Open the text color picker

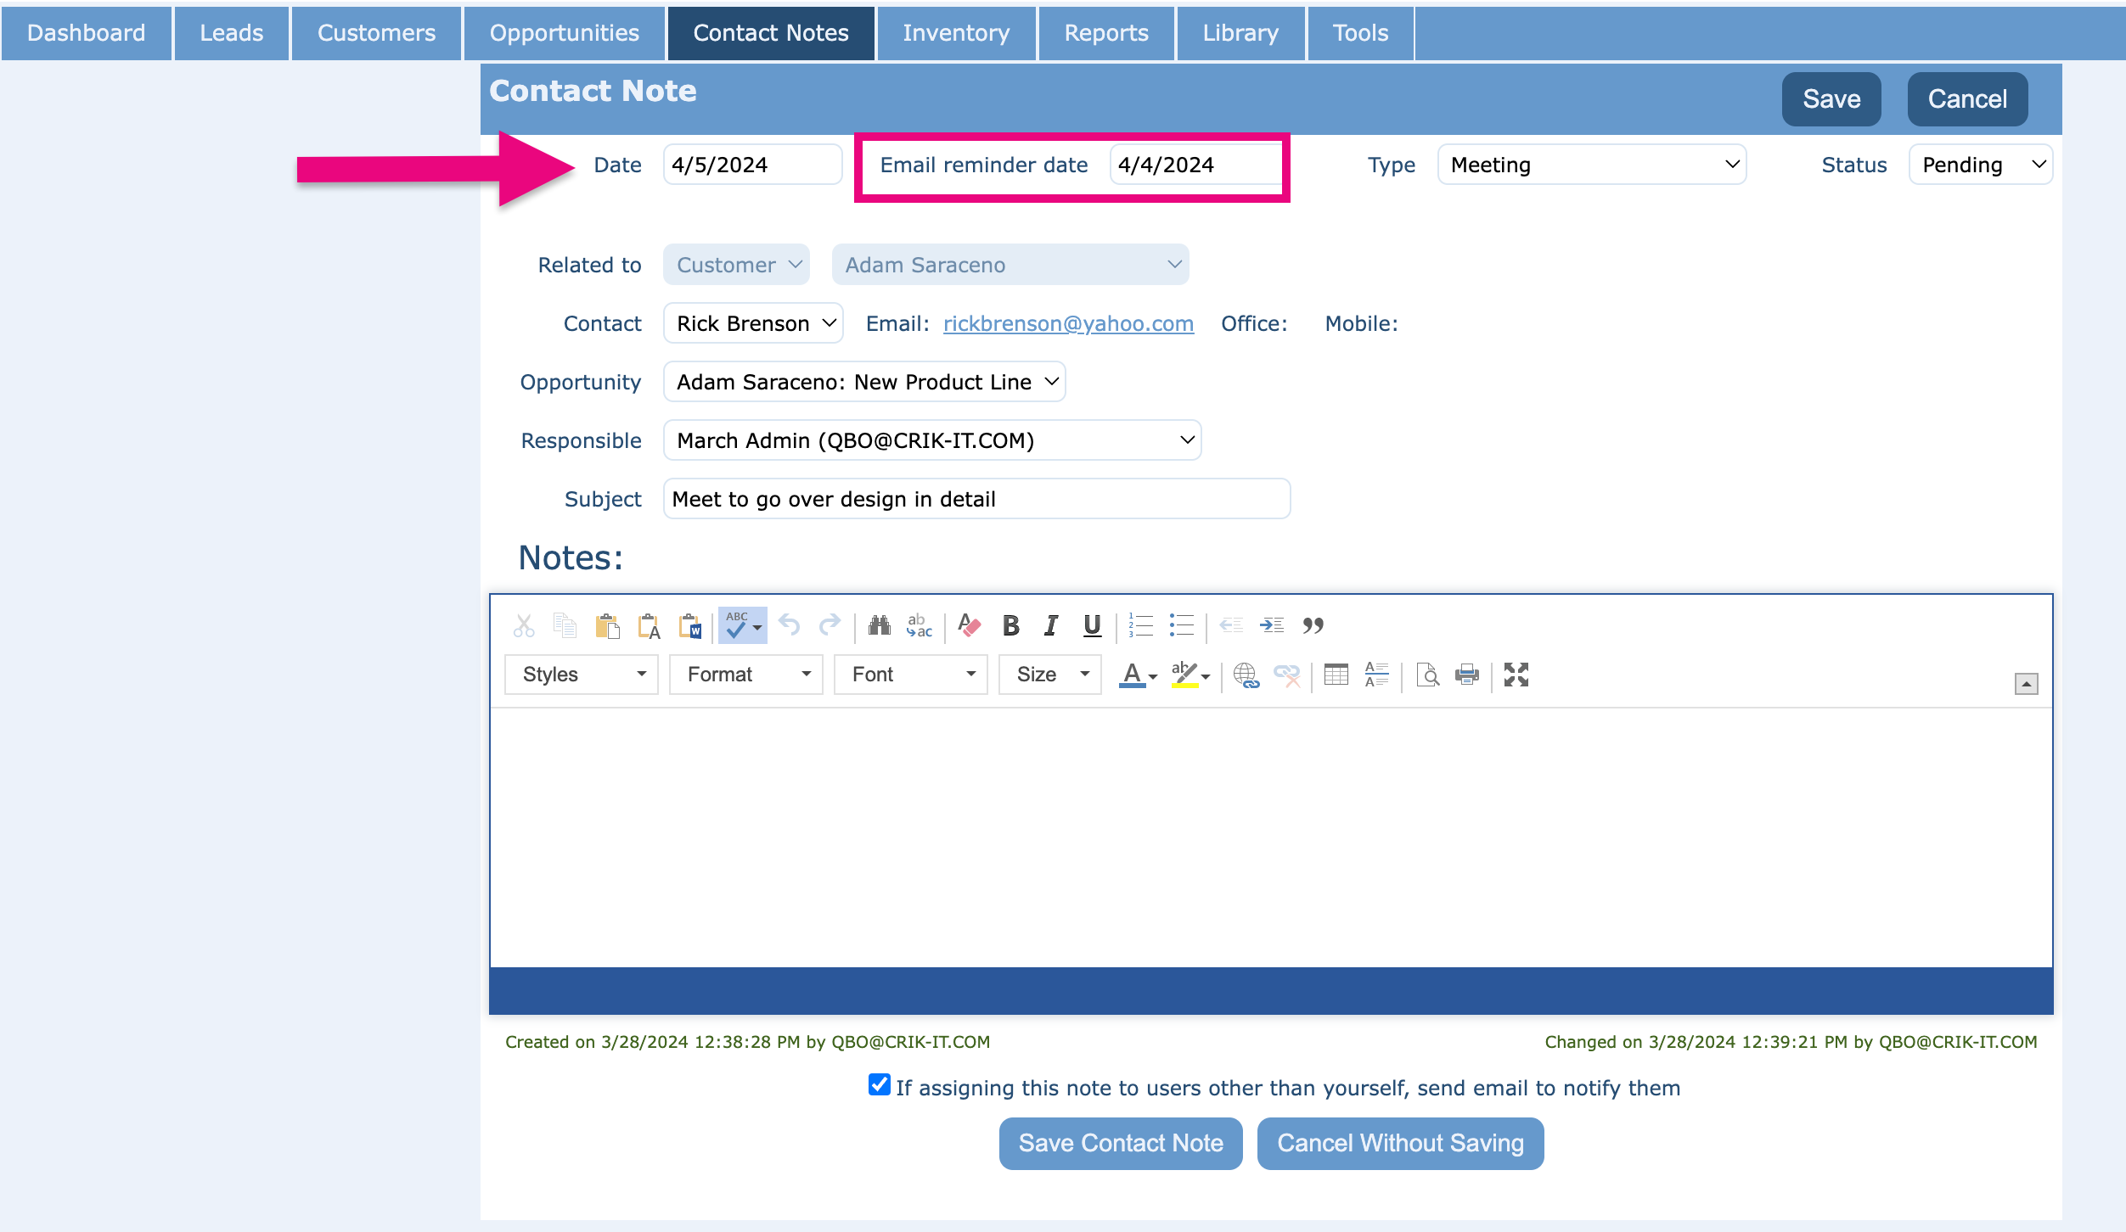(1137, 675)
